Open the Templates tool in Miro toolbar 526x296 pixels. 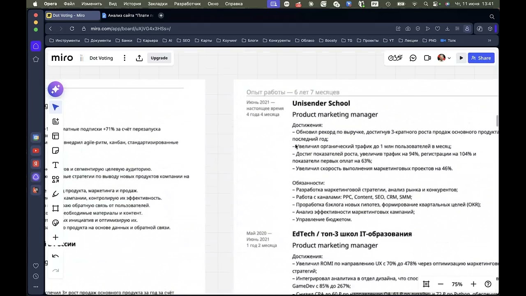click(x=55, y=136)
